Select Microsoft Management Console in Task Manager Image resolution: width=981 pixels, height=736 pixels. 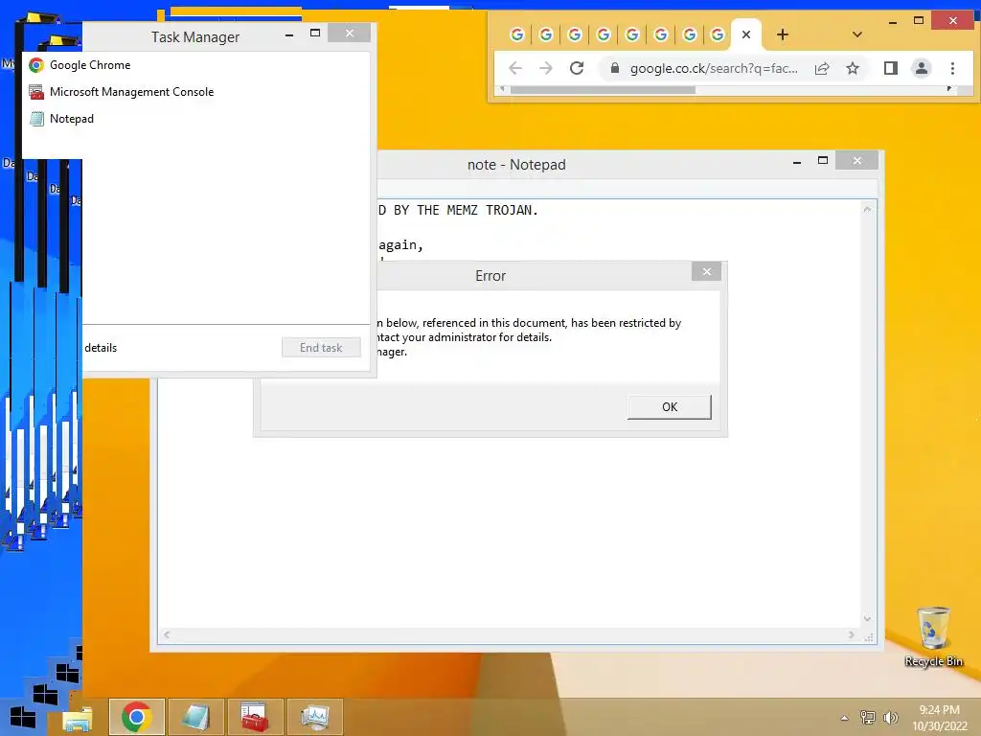pyautogui.click(x=195, y=92)
